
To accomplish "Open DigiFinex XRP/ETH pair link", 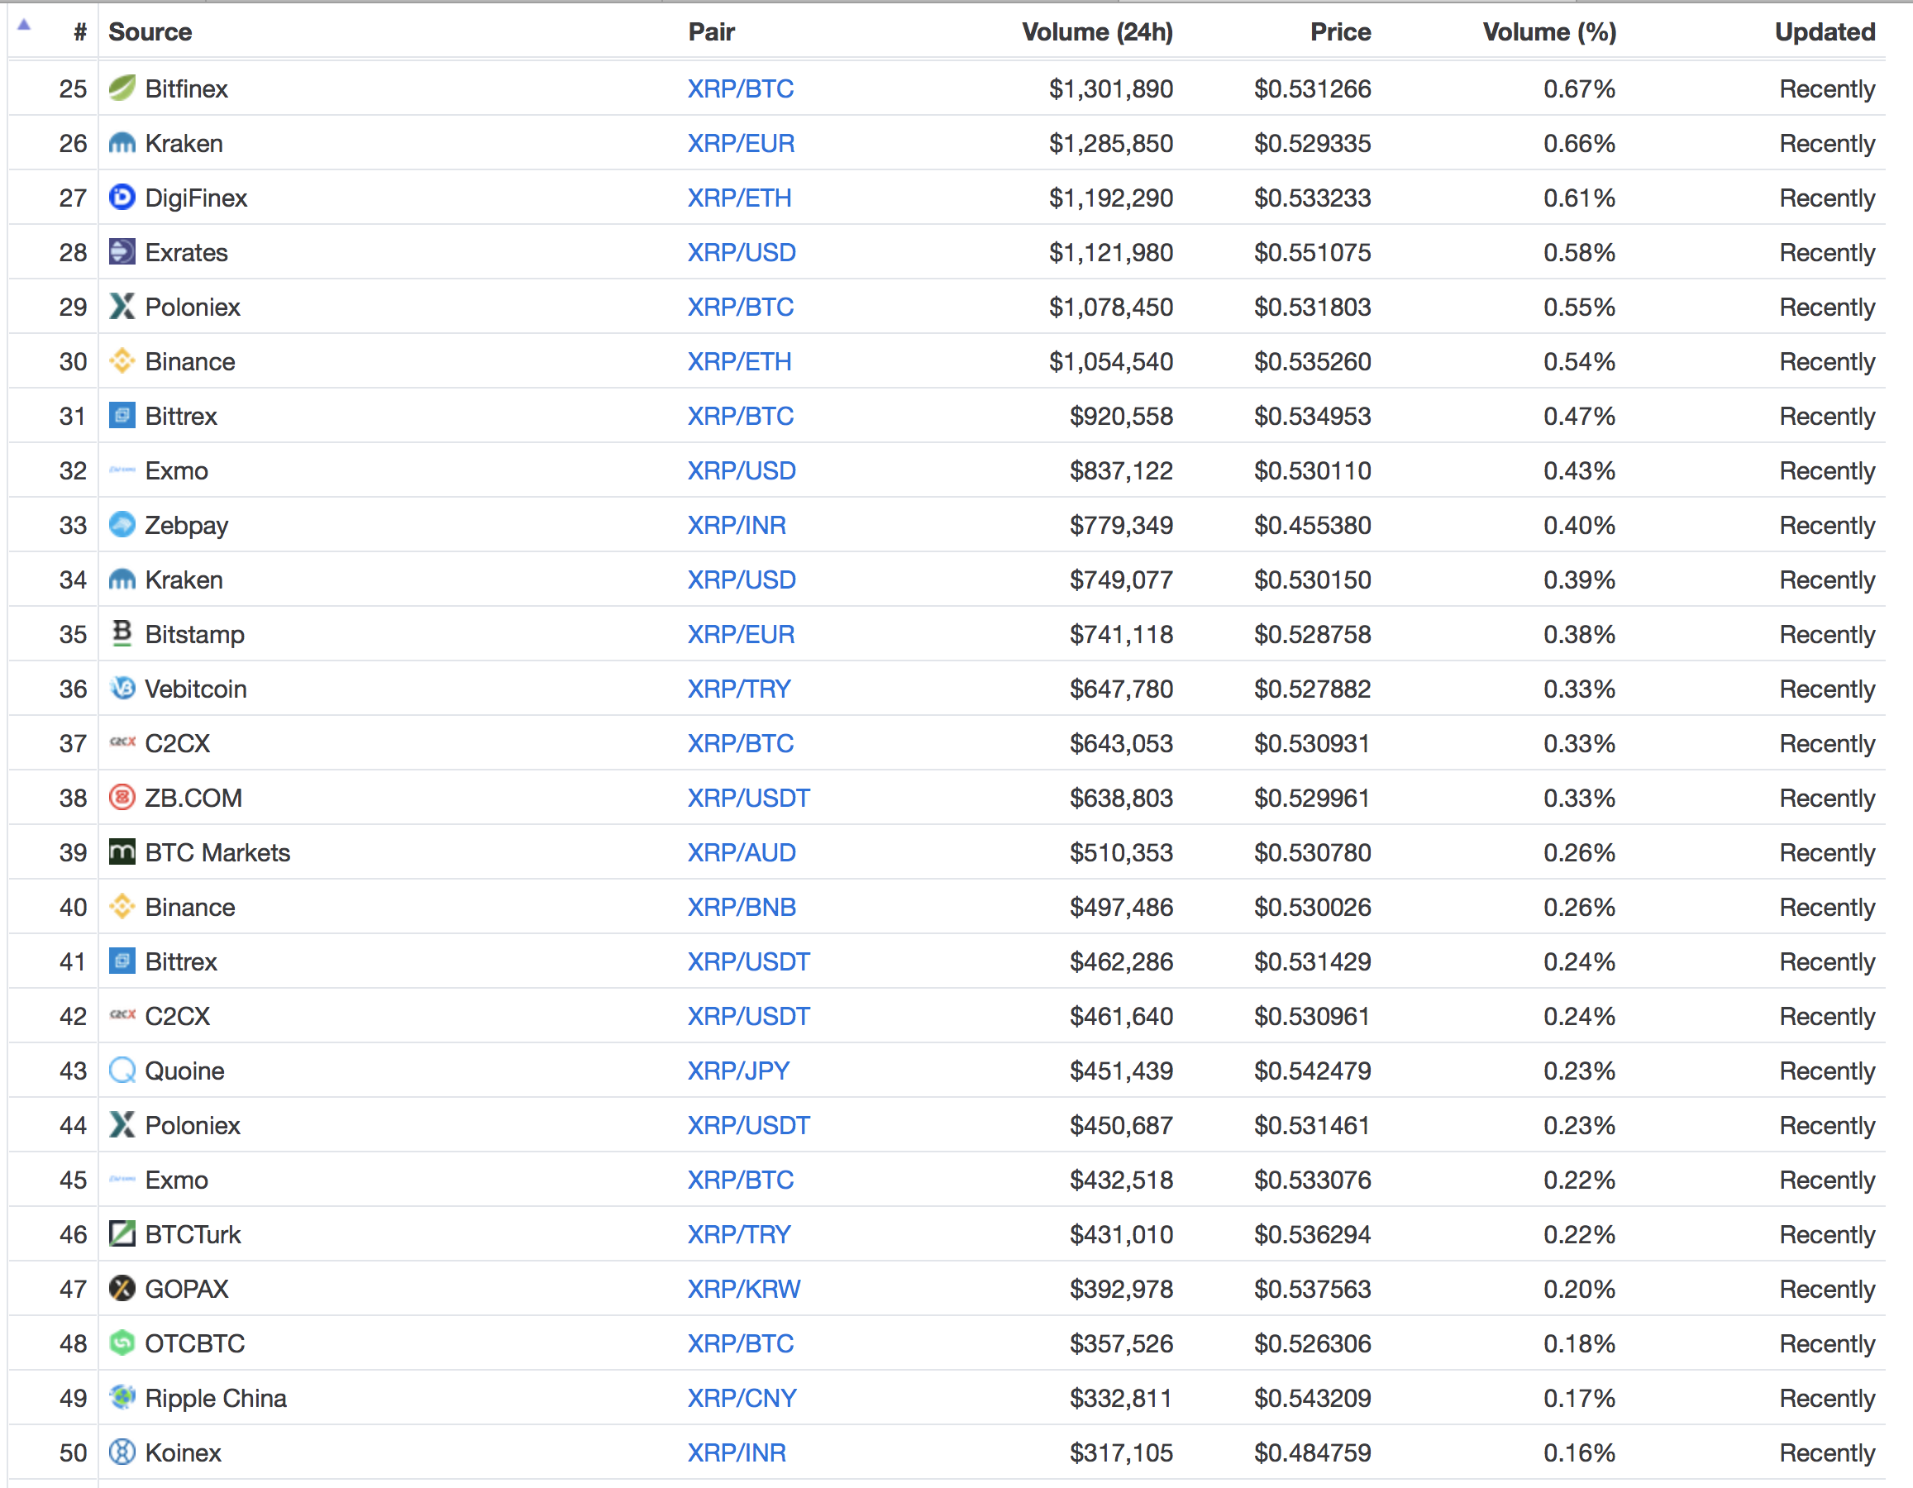I will [x=739, y=198].
